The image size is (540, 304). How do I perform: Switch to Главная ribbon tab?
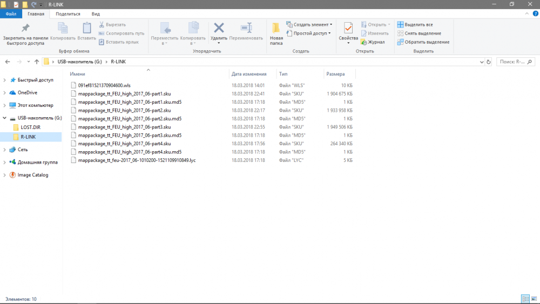pos(36,14)
